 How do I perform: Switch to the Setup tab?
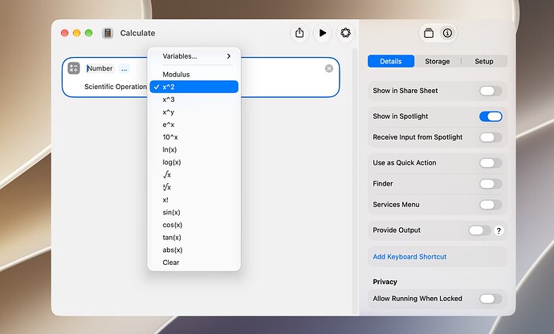tap(483, 61)
